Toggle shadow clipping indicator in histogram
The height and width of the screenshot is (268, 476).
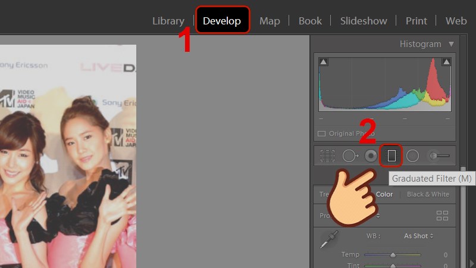tap(323, 62)
